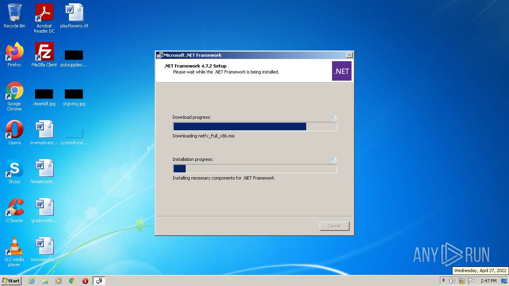The image size is (509, 286).
Task: Open Google Chrome desktop shortcut
Action: click(14, 96)
